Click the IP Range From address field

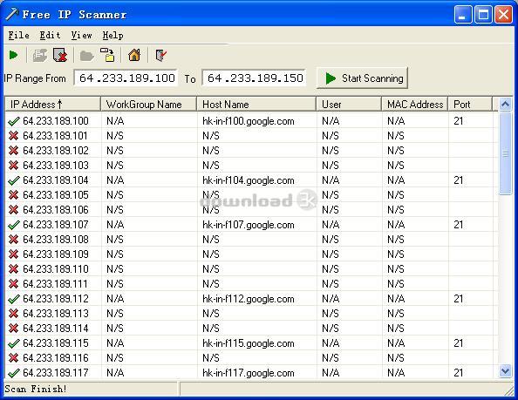click(126, 78)
